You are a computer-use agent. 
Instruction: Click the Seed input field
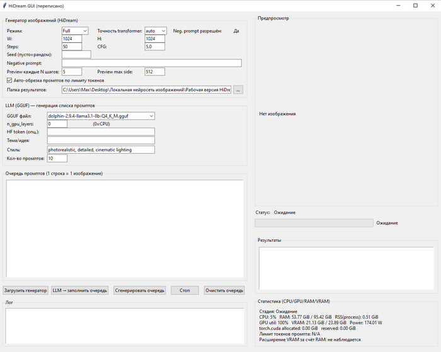click(76, 55)
